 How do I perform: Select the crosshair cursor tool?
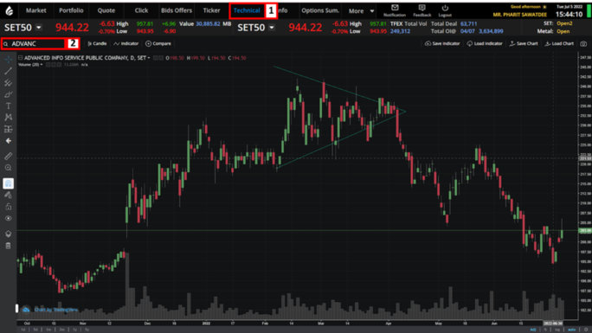[x=9, y=59]
